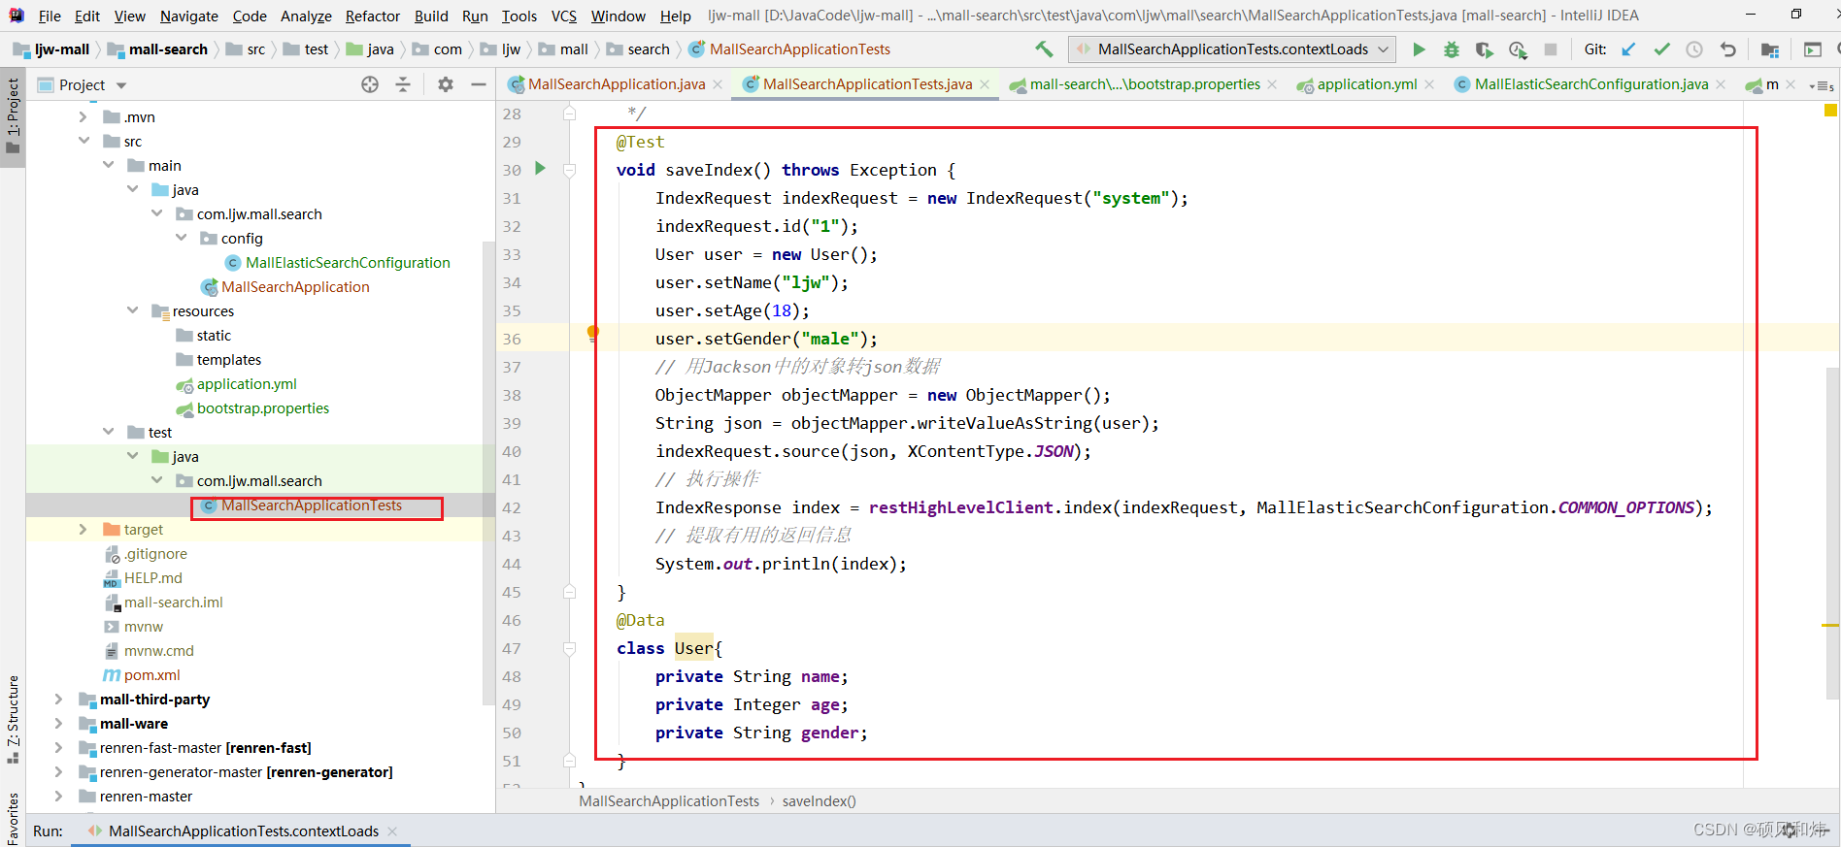Expand the mall-ware module
This screenshot has width=1841, height=847.
coord(59,724)
